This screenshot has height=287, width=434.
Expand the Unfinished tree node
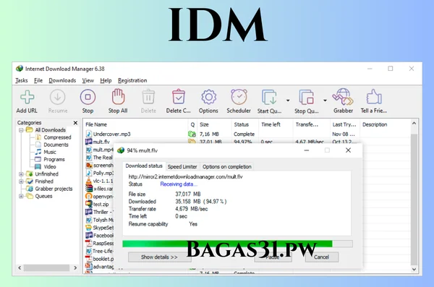[21, 174]
